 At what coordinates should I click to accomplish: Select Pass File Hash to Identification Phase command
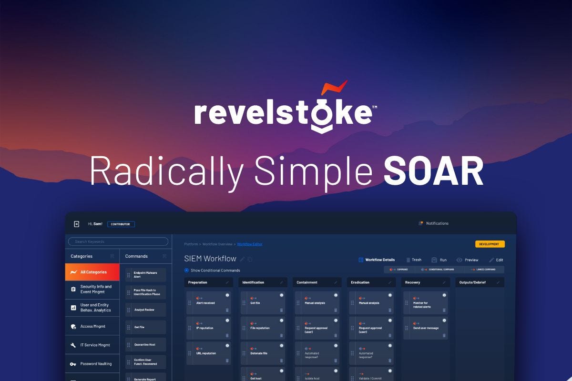tap(146, 292)
